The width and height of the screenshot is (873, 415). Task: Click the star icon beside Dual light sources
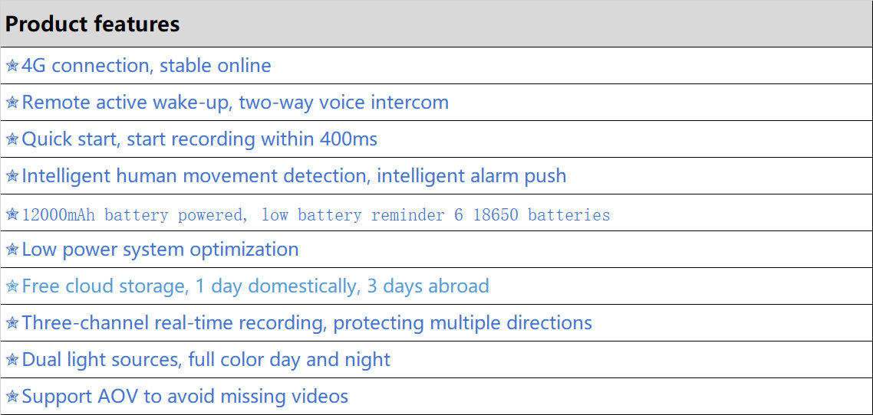tap(12, 360)
